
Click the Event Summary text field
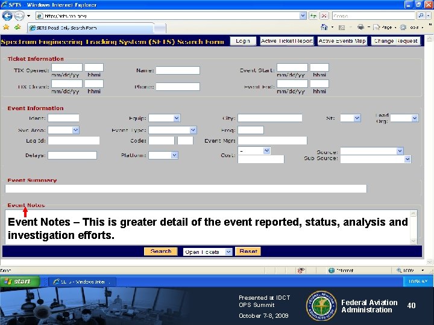click(186, 189)
